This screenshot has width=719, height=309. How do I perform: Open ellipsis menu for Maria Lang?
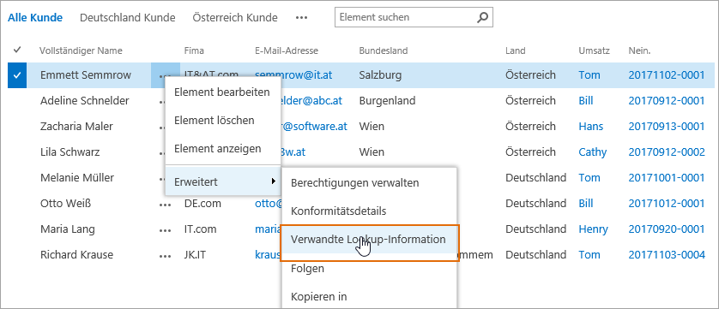tap(165, 230)
